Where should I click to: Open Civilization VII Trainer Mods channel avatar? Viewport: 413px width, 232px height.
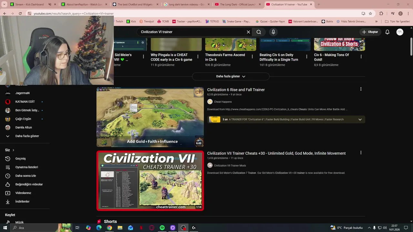(x=210, y=165)
